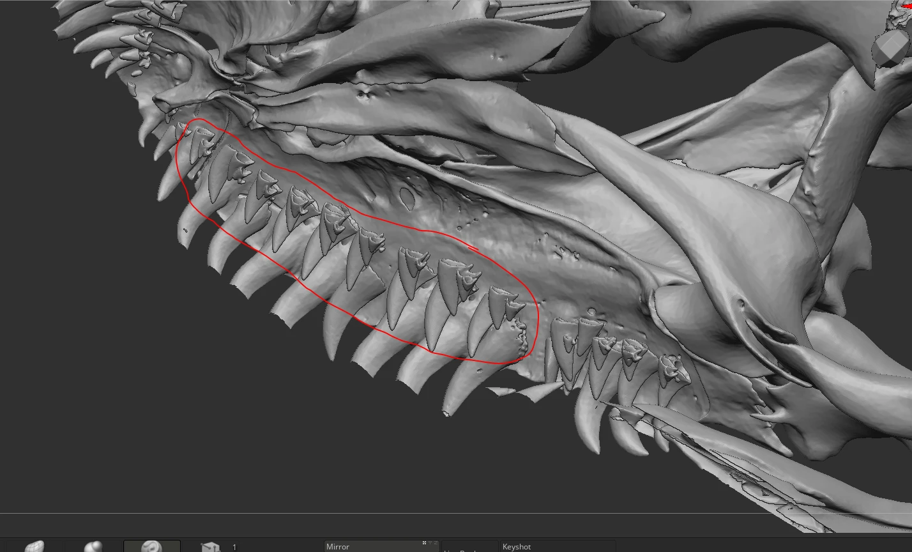Image resolution: width=912 pixels, height=552 pixels.
Task: Click the horizontal divider line below the viewport
Action: coord(447,513)
